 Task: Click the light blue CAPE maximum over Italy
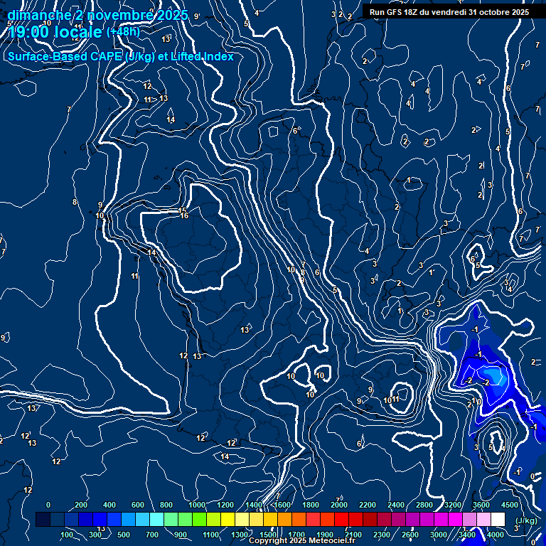click(x=495, y=375)
